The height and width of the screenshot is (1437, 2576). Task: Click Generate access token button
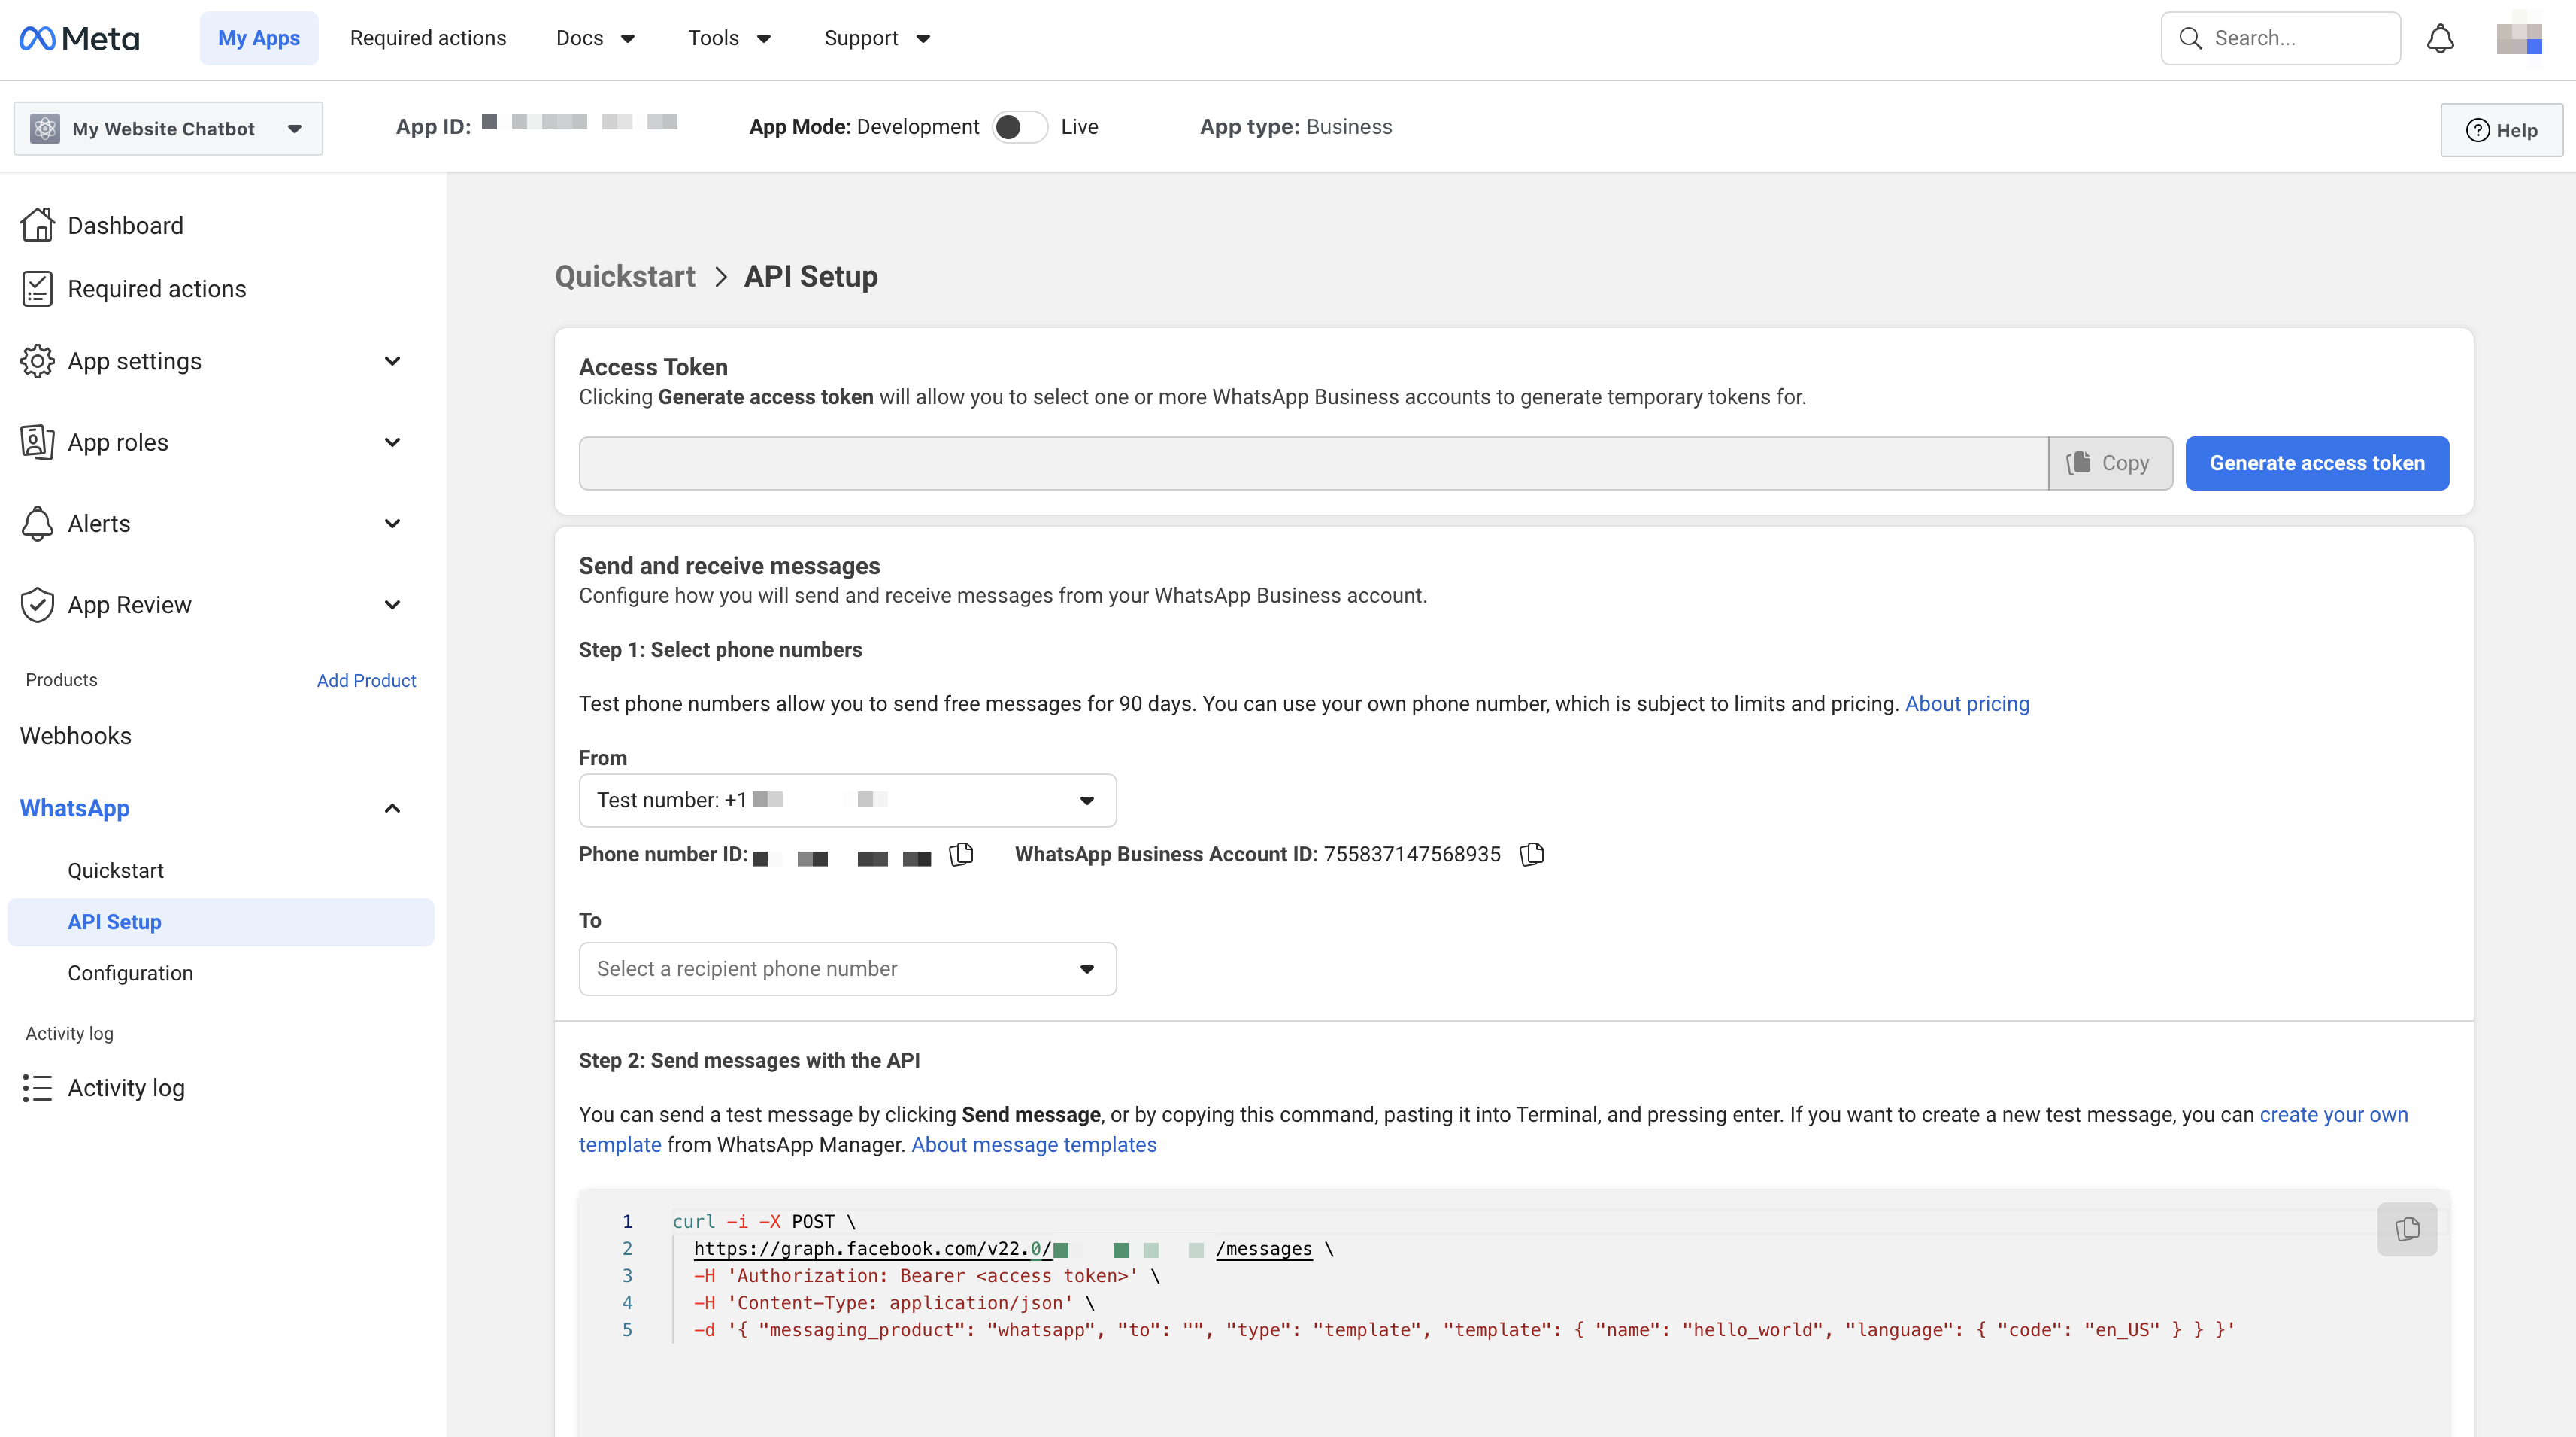click(2316, 463)
